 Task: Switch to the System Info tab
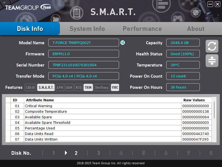click(87, 29)
